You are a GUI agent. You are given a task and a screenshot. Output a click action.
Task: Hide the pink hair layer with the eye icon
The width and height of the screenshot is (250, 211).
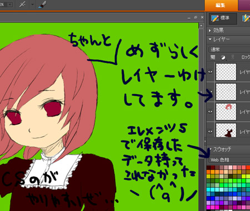[210, 112]
